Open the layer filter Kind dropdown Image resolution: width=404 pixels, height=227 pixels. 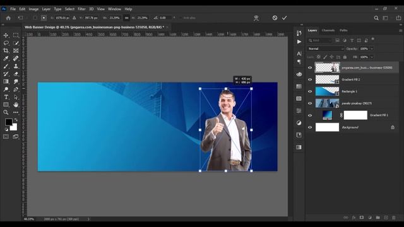point(320,40)
